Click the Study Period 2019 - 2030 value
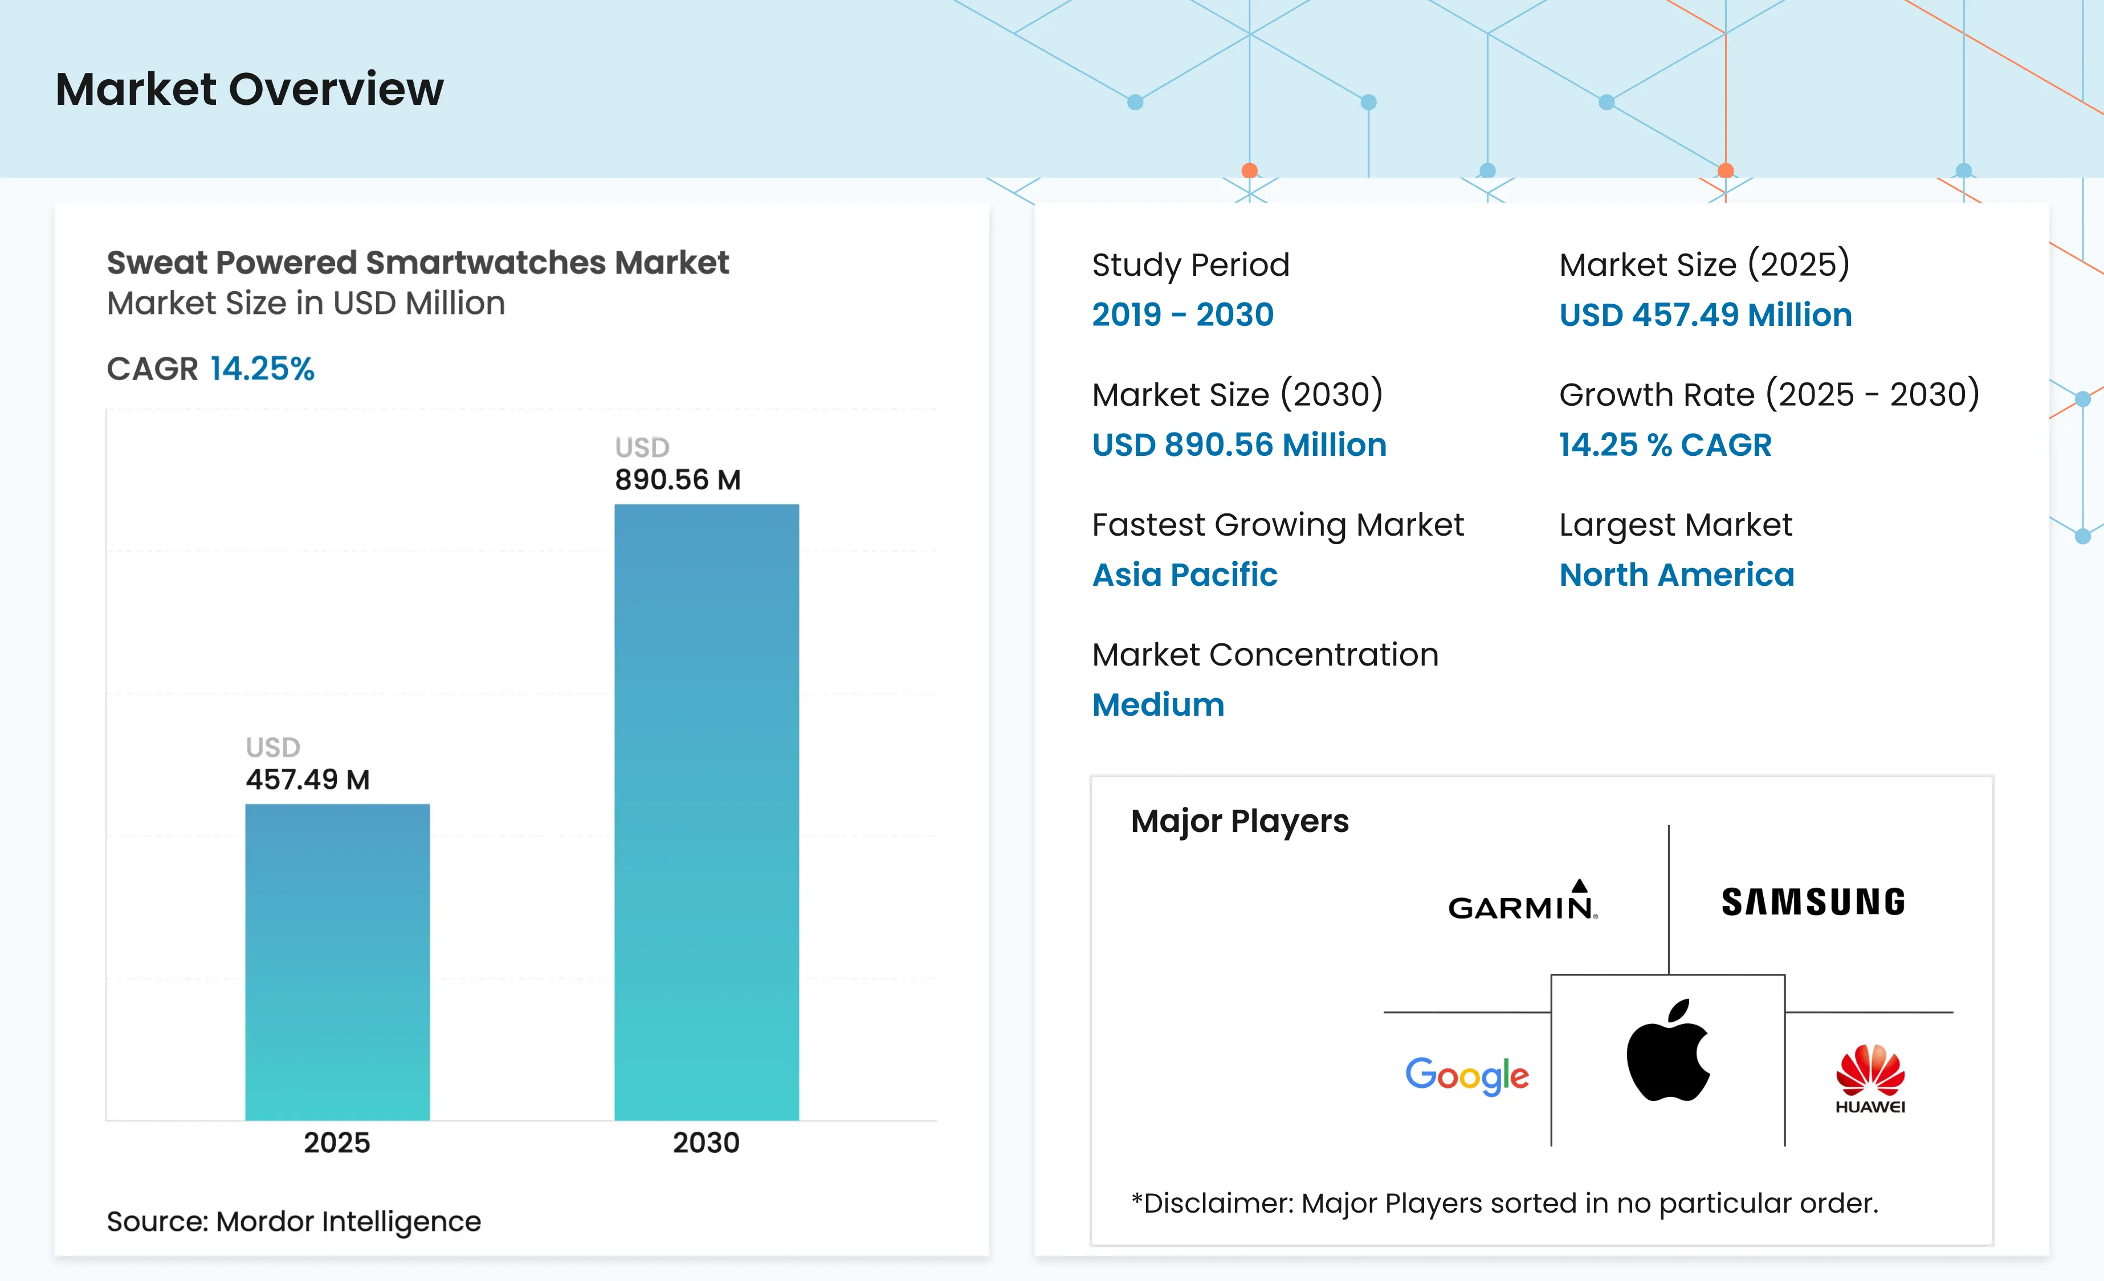 click(1183, 315)
